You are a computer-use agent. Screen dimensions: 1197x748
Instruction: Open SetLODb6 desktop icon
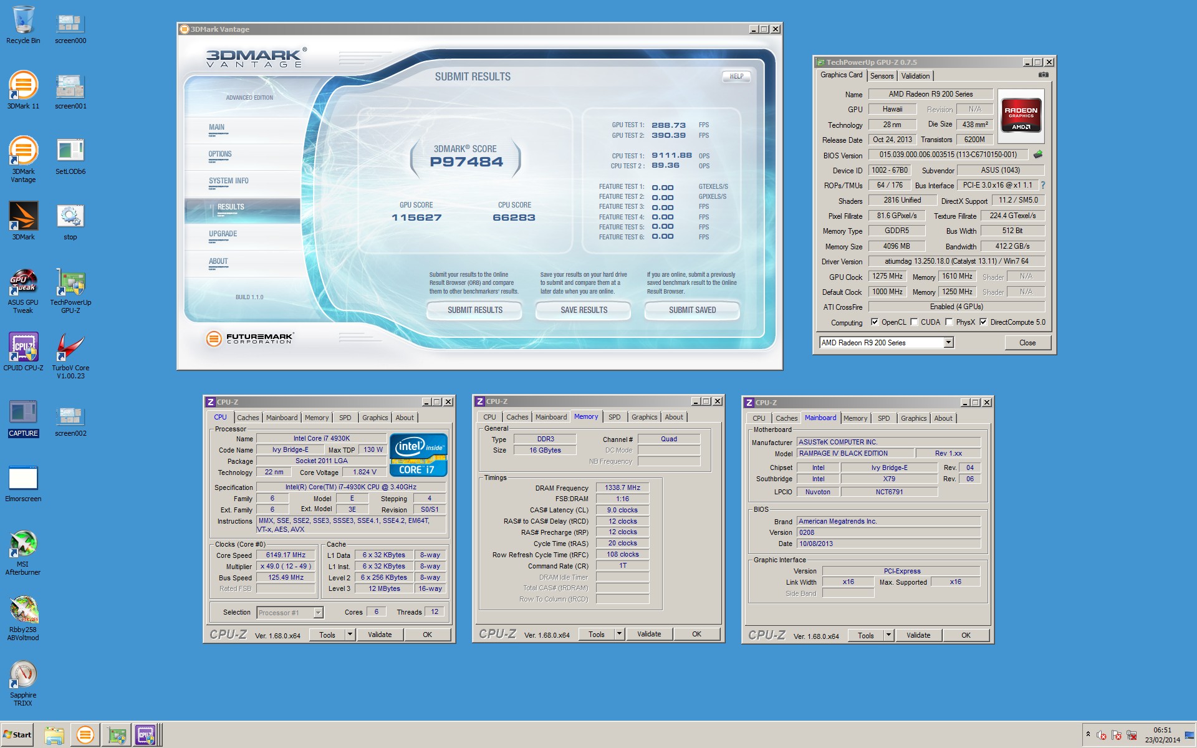coord(70,156)
